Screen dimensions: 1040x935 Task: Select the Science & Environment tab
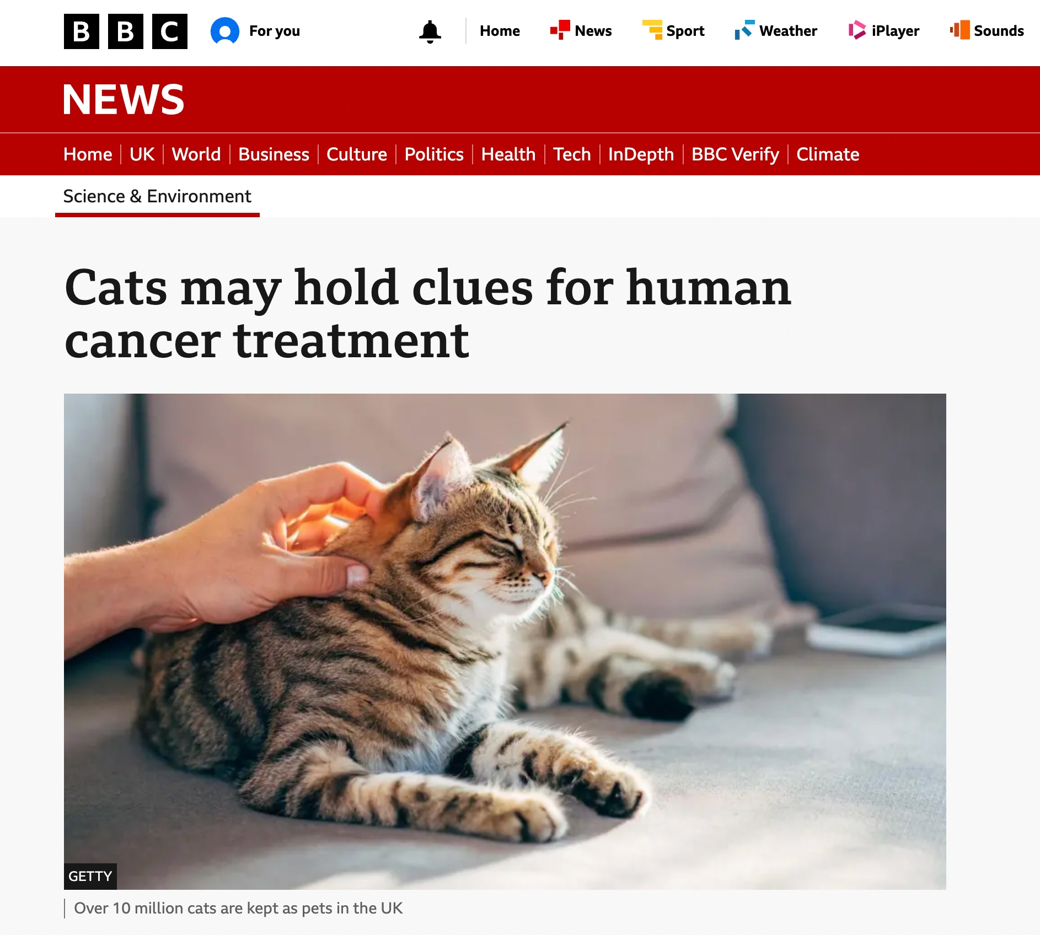point(157,196)
